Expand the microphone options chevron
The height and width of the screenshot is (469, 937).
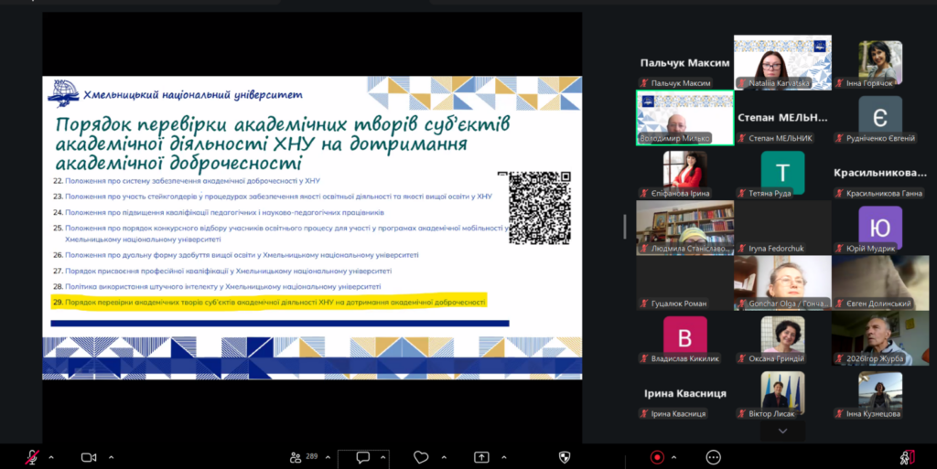(x=51, y=458)
